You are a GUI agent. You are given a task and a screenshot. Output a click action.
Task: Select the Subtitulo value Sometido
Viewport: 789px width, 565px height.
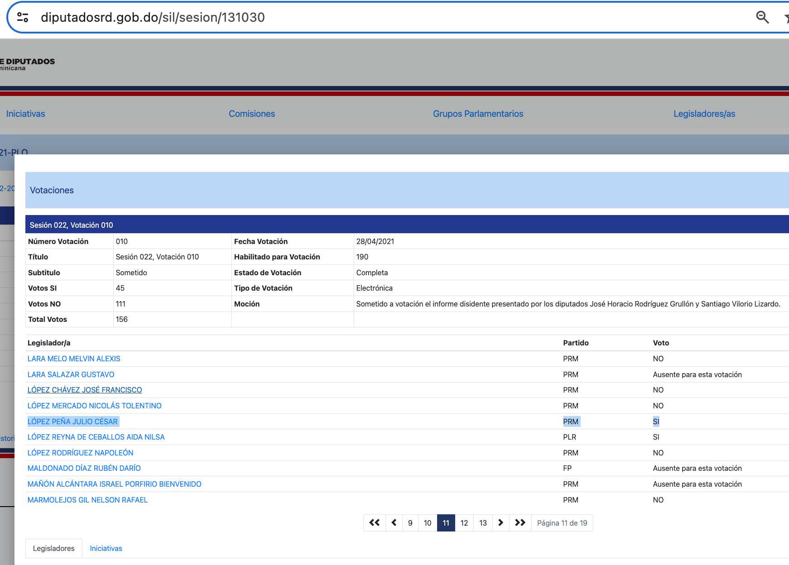click(x=131, y=273)
